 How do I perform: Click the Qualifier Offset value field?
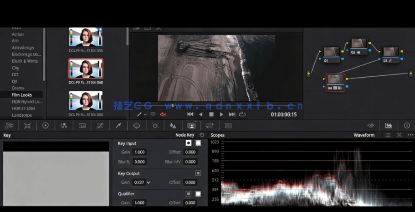click(190, 202)
